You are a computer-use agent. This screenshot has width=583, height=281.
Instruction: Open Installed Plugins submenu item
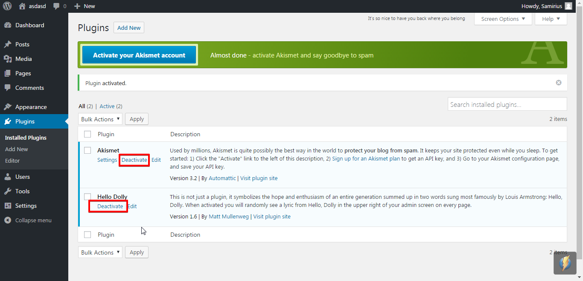26,138
